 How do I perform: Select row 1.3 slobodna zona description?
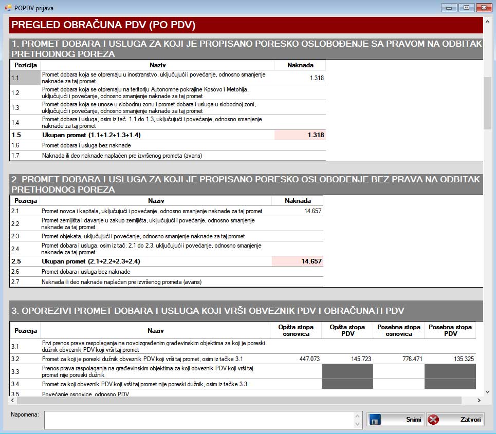[x=149, y=107]
